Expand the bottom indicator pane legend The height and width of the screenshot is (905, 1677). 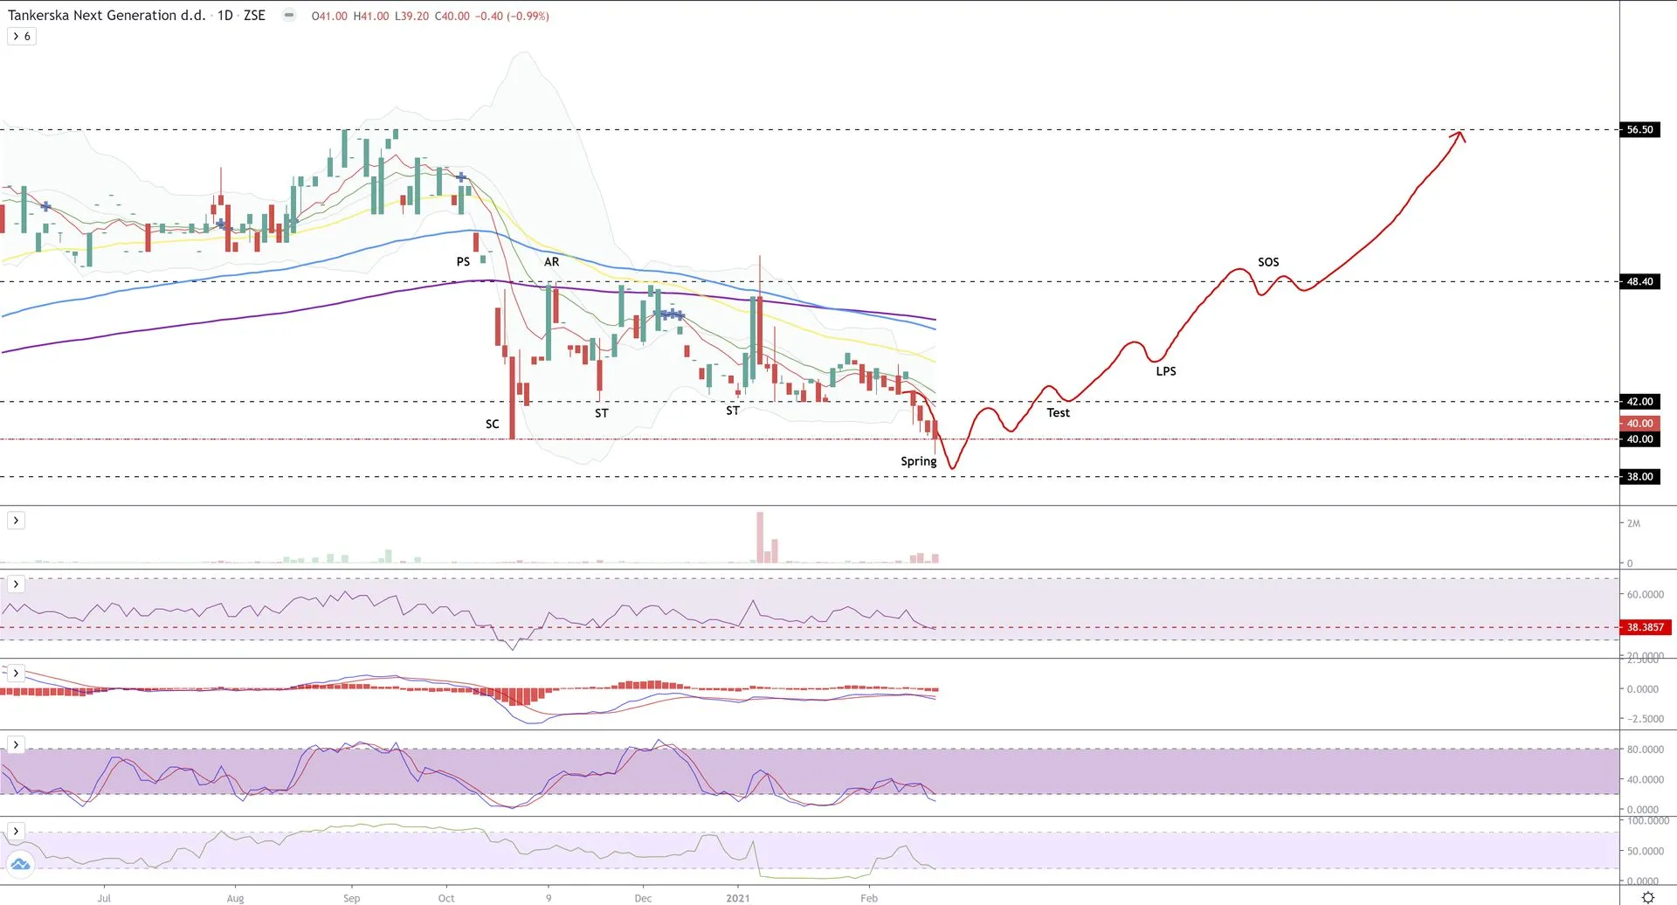point(16,831)
